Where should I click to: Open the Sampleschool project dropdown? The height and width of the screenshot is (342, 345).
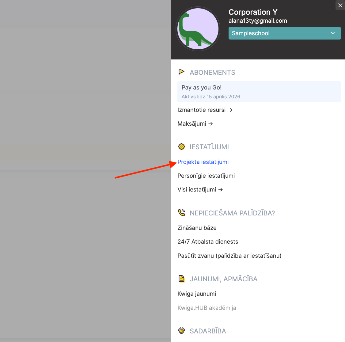(x=285, y=33)
